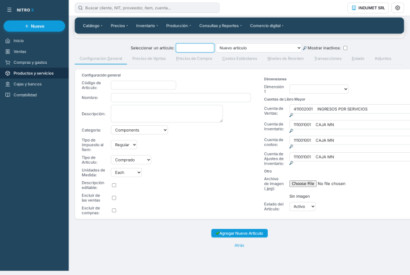Follow the Atrás link
This screenshot has width=410, height=275.
pos(239,246)
